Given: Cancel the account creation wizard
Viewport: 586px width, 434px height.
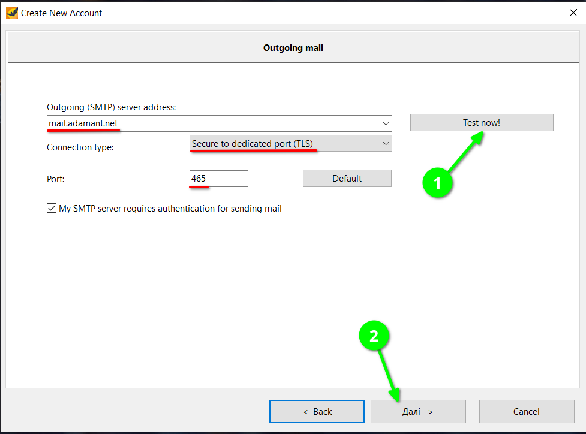Looking at the screenshot, I should click(x=526, y=412).
